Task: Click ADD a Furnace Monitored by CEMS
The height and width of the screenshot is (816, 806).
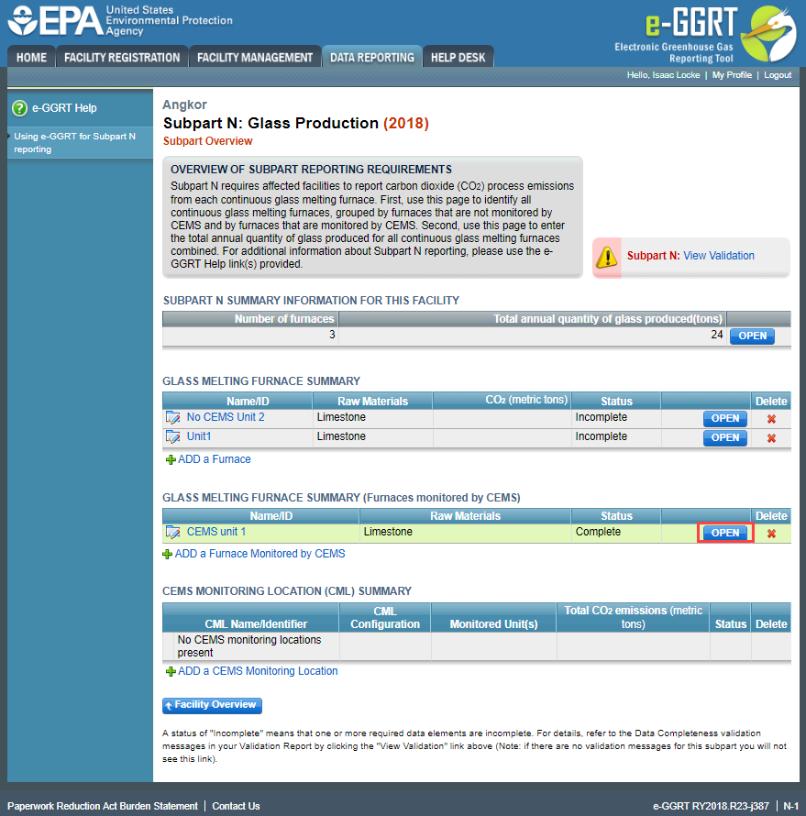Action: [x=259, y=554]
